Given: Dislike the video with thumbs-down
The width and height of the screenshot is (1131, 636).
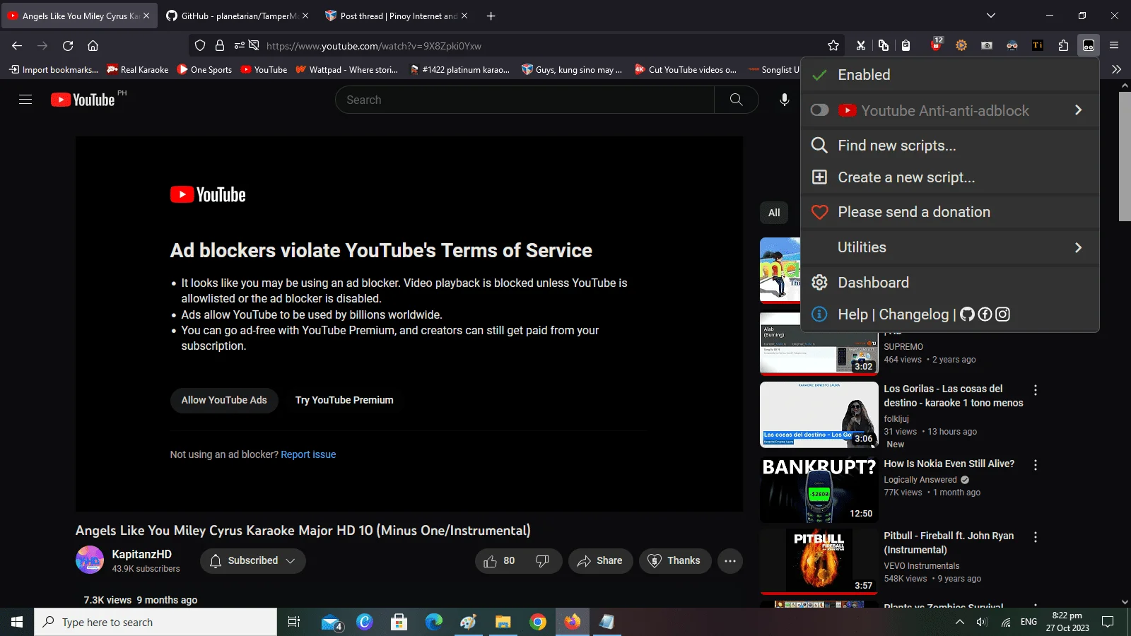Looking at the screenshot, I should [x=542, y=561].
